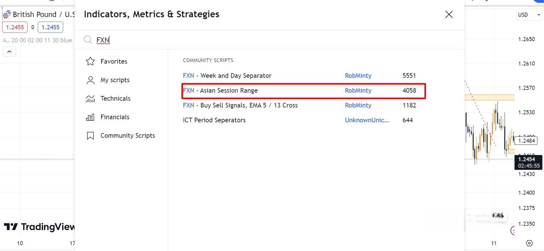This screenshot has width=544, height=251.
Task: Expand the USD currency dropdown
Action: [529, 15]
